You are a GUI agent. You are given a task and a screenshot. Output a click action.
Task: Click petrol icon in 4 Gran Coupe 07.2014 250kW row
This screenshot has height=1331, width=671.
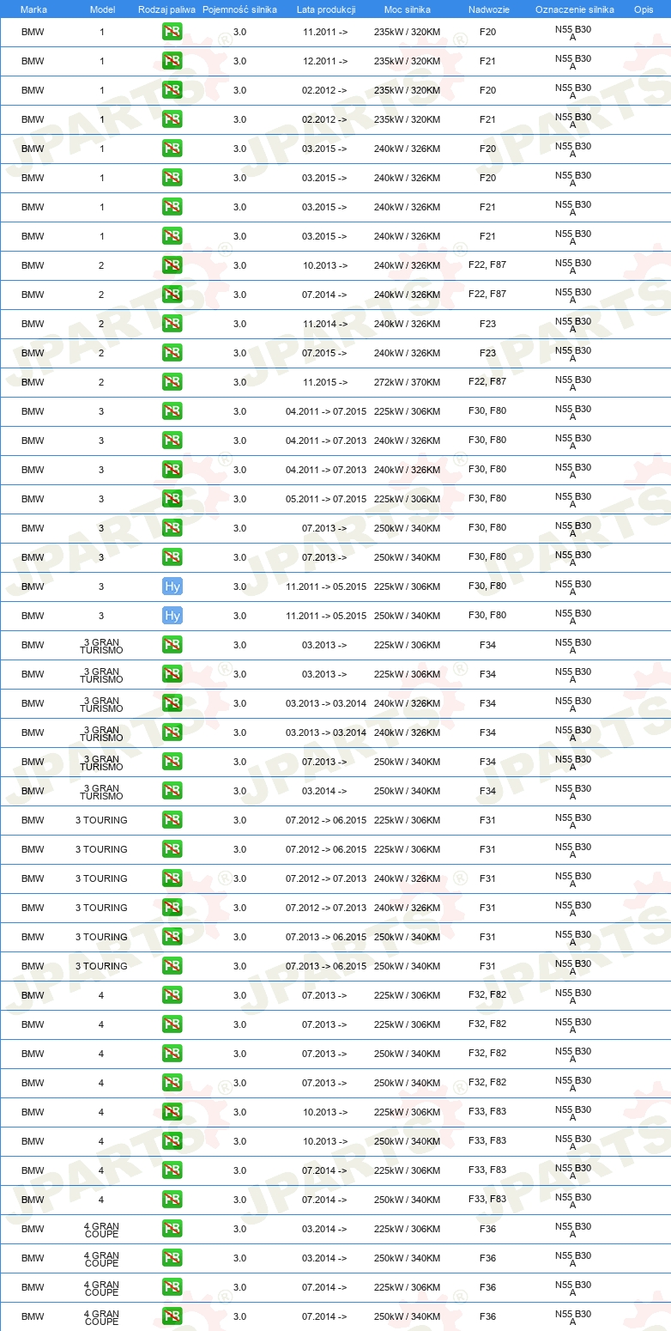(x=172, y=1316)
